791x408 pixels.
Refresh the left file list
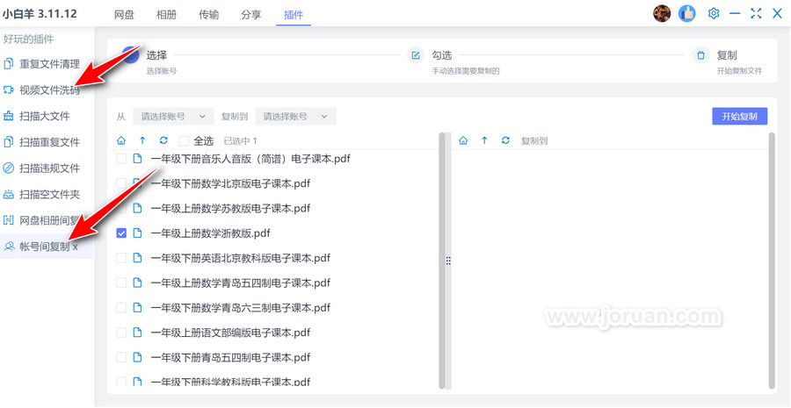[163, 140]
